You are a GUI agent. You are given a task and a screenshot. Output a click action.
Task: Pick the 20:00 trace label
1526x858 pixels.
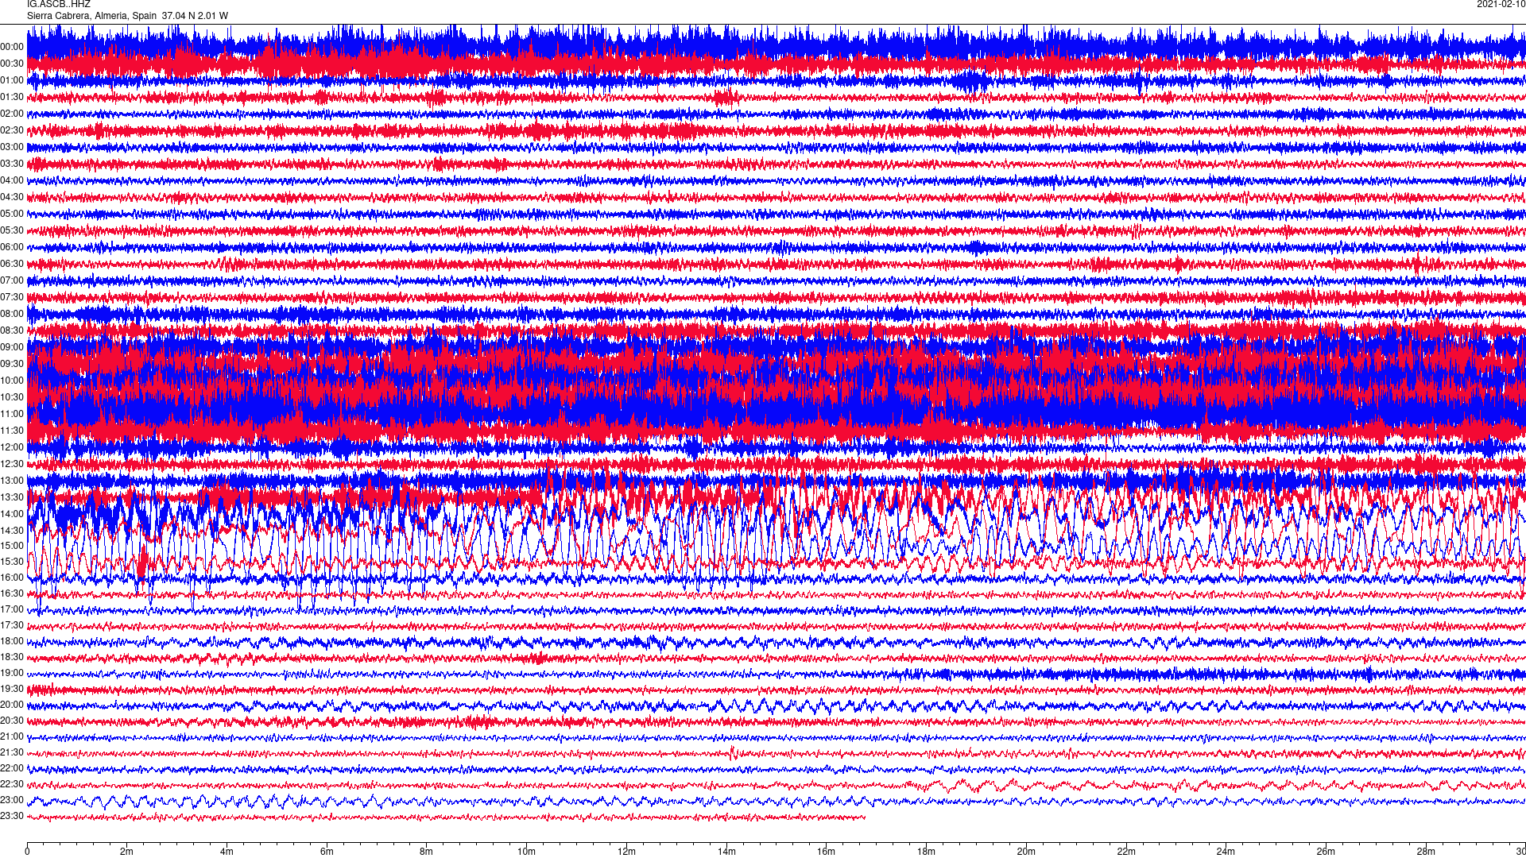[x=12, y=705]
